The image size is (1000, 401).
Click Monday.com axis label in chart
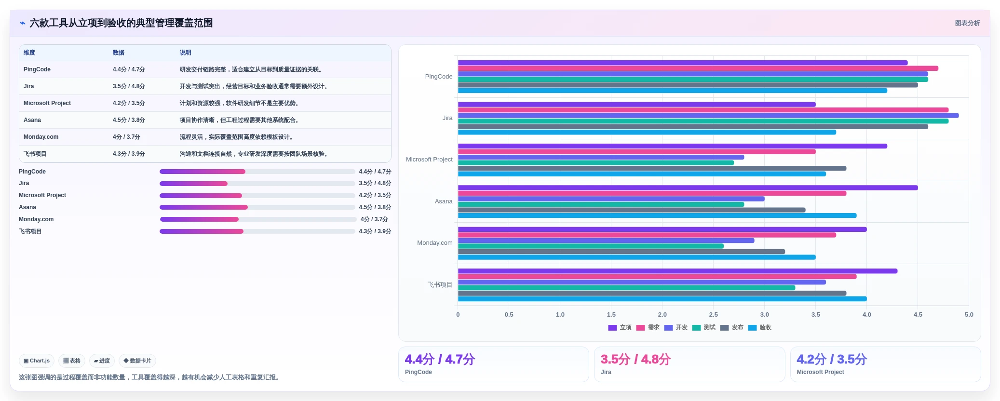[435, 243]
